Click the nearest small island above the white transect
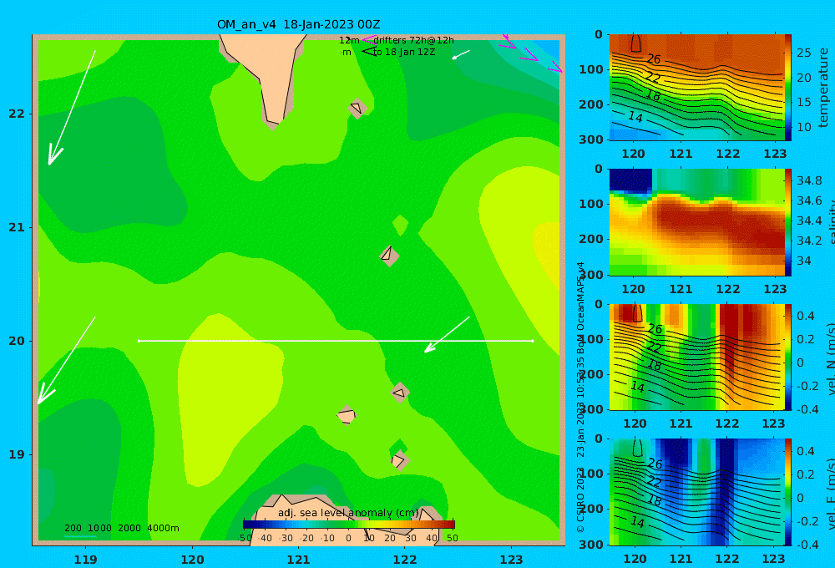The image size is (835, 568). tap(389, 256)
